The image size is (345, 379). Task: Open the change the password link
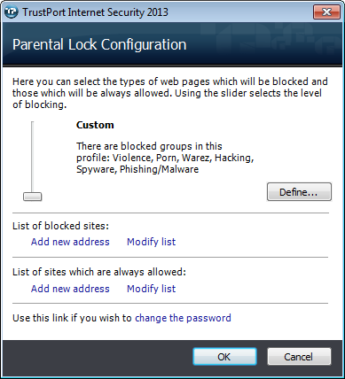[x=183, y=318]
